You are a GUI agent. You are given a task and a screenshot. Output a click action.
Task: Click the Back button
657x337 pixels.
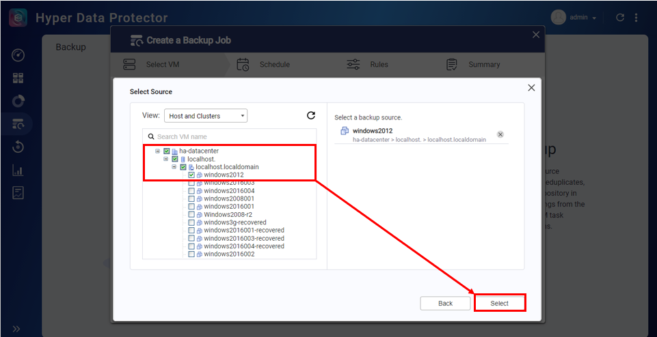445,303
